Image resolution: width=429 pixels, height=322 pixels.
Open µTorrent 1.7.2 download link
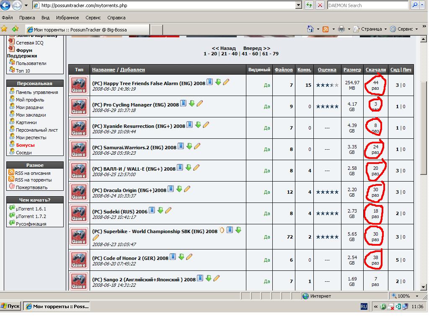coord(31,216)
